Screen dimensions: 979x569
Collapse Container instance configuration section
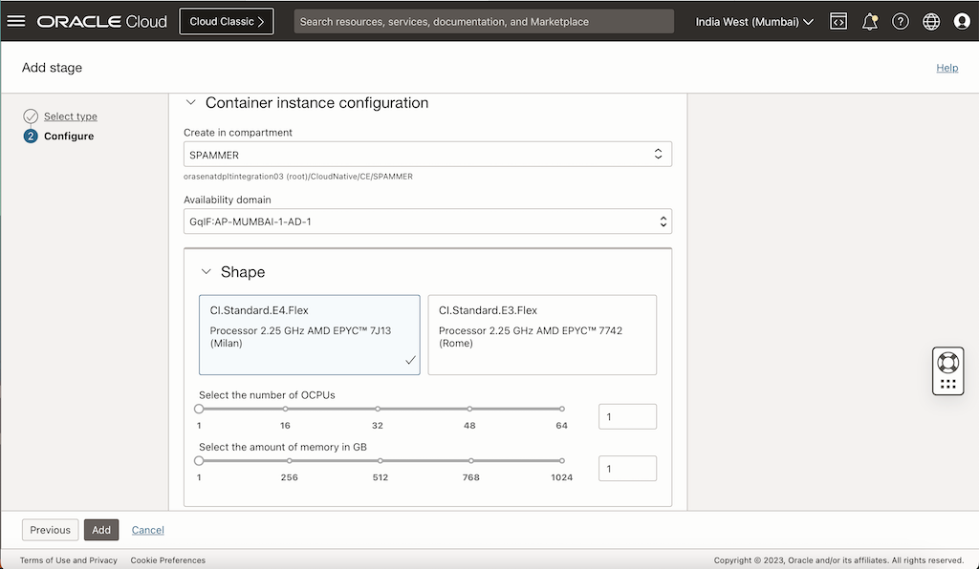coord(190,102)
